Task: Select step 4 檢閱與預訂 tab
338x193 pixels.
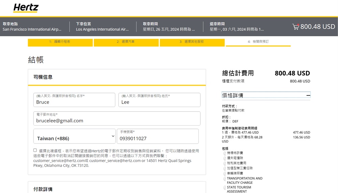Action: (258, 42)
